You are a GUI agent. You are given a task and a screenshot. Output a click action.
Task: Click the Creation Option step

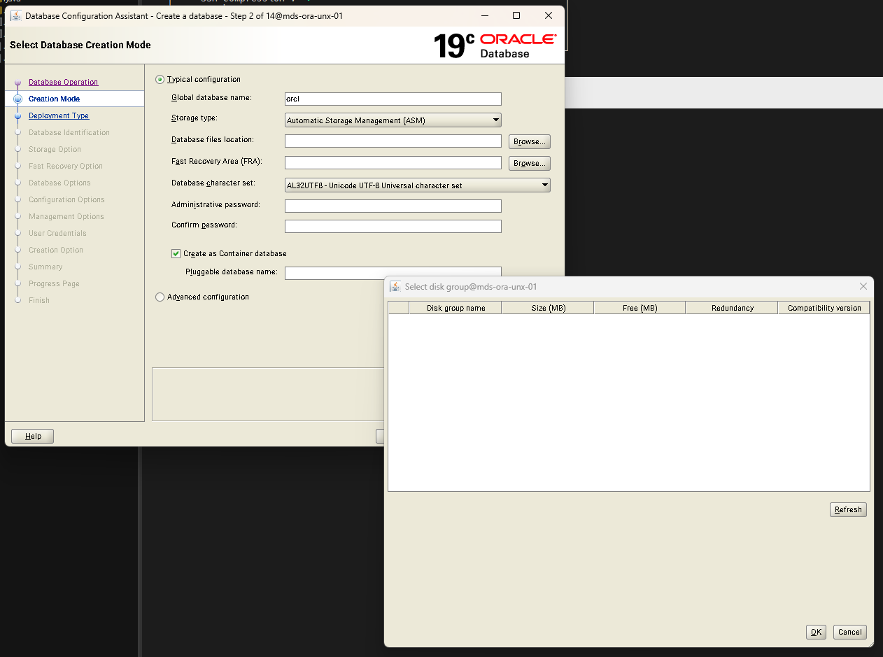click(56, 250)
